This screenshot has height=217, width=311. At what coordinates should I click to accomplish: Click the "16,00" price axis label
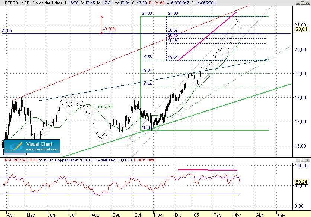(x=300, y=146)
